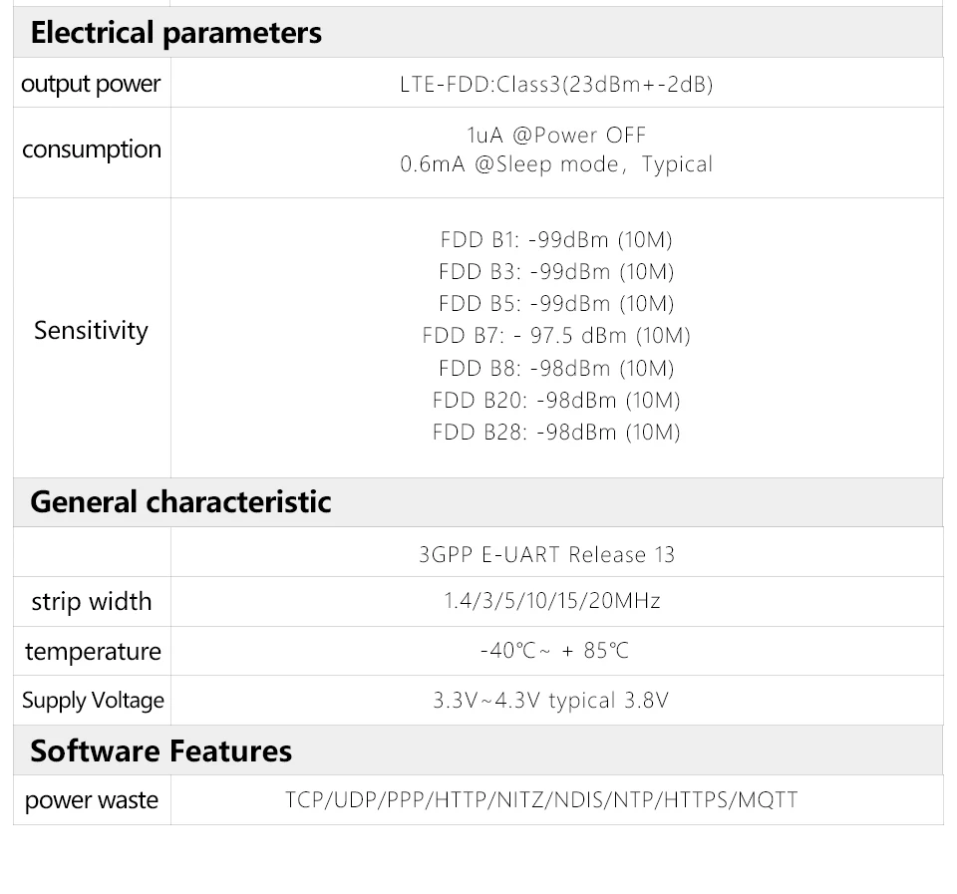Click the General characteristic section header

pyautogui.click(x=180, y=501)
